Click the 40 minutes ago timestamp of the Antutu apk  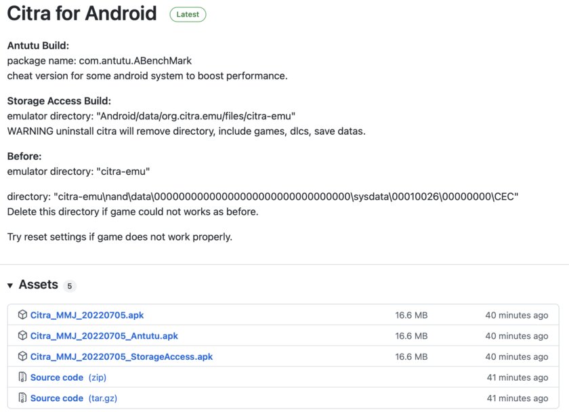click(x=517, y=336)
